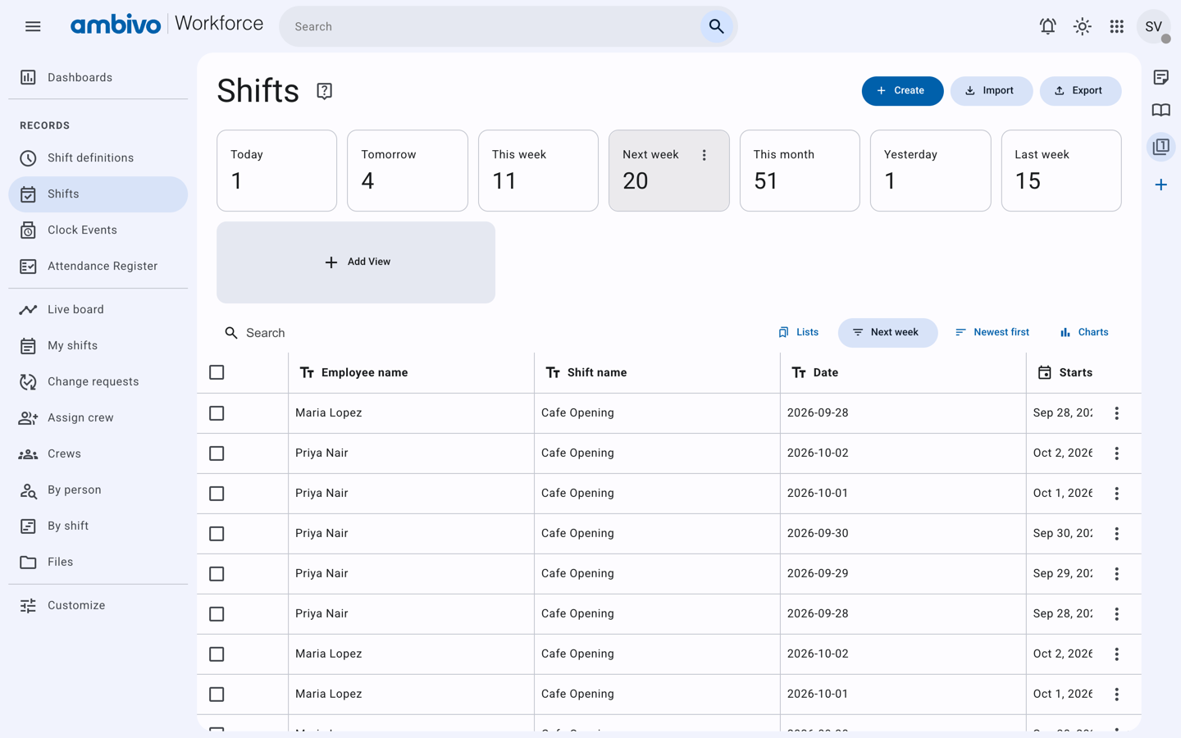1181x738 pixels.
Task: Open the Next week filter dropdown
Action: point(887,333)
